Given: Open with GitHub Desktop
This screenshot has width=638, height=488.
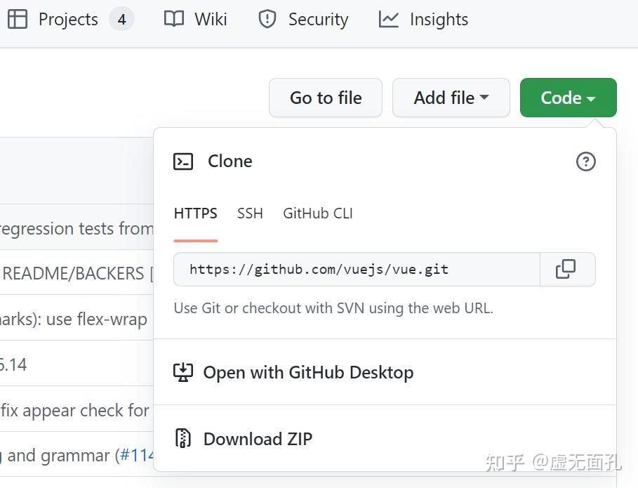Looking at the screenshot, I should [308, 372].
